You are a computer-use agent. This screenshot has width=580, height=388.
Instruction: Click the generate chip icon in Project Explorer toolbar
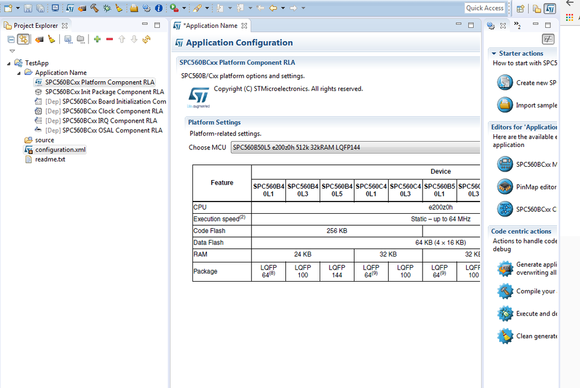[x=39, y=39]
